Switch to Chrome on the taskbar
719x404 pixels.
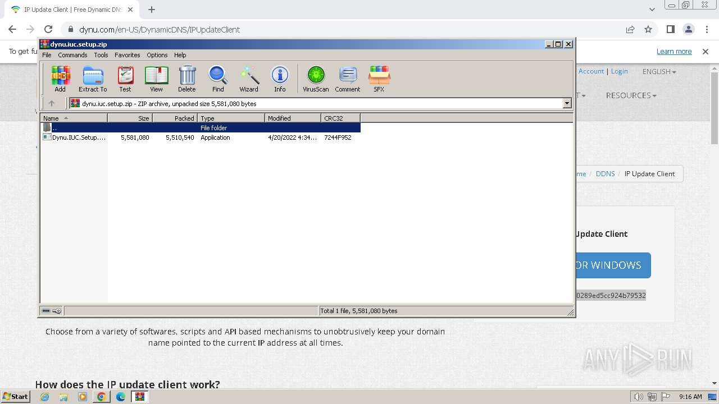[x=101, y=397]
